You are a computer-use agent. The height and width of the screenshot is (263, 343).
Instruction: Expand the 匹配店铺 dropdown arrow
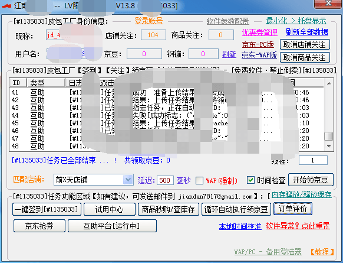(128, 180)
